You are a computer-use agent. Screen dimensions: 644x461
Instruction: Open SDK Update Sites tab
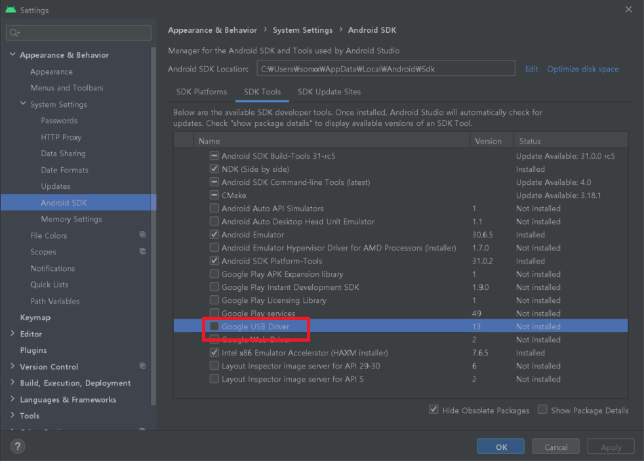tap(329, 92)
